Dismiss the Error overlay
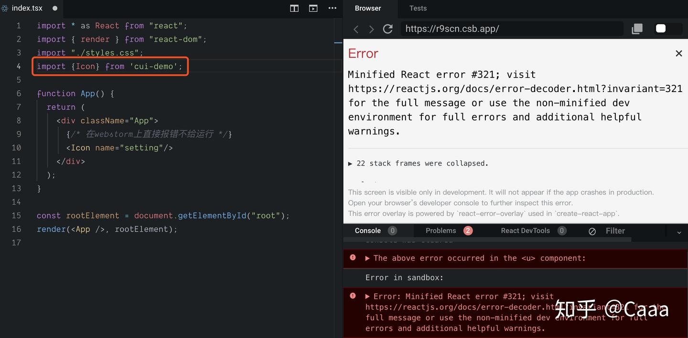688x338 pixels. [678, 53]
